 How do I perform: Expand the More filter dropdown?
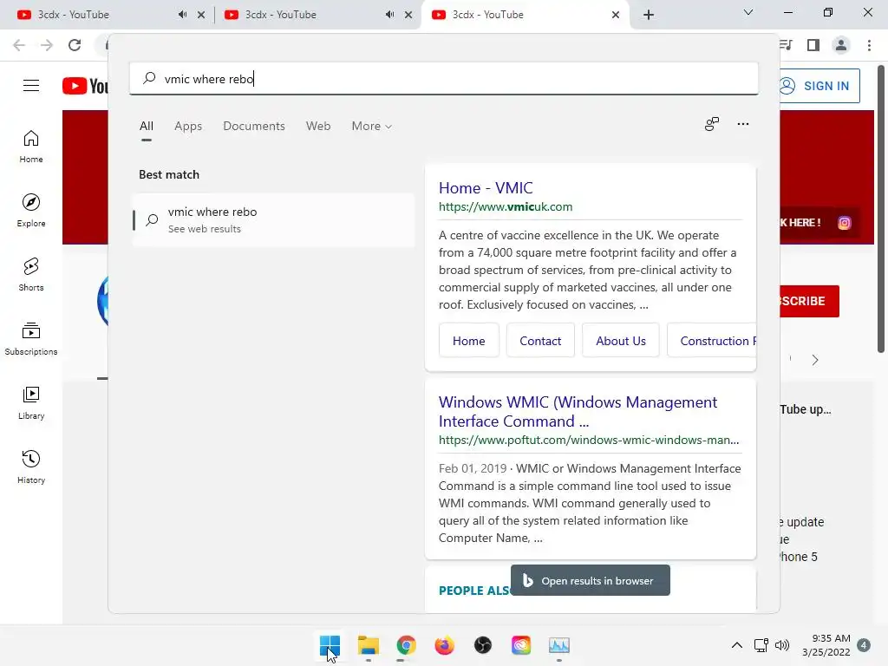371,126
